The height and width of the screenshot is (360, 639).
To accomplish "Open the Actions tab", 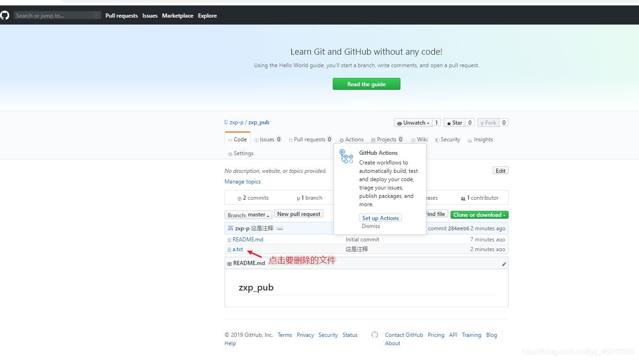I will [x=351, y=139].
